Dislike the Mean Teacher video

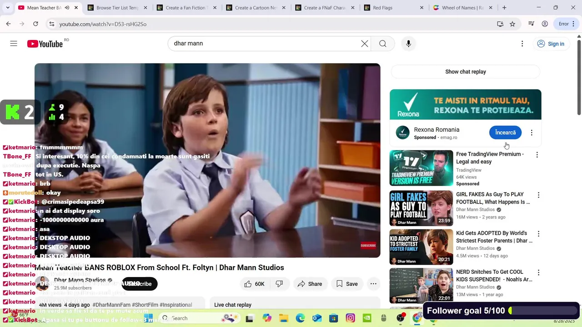pyautogui.click(x=279, y=284)
